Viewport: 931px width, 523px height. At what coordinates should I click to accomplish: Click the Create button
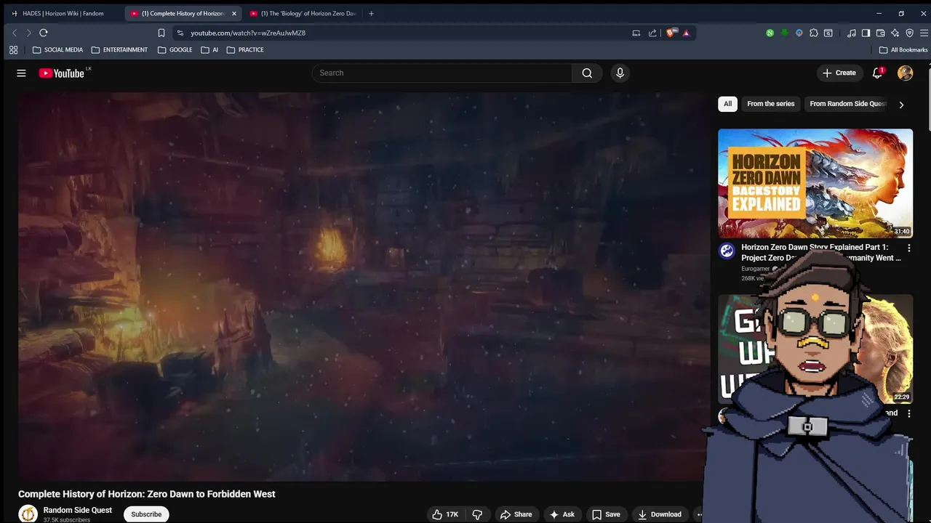coord(839,73)
